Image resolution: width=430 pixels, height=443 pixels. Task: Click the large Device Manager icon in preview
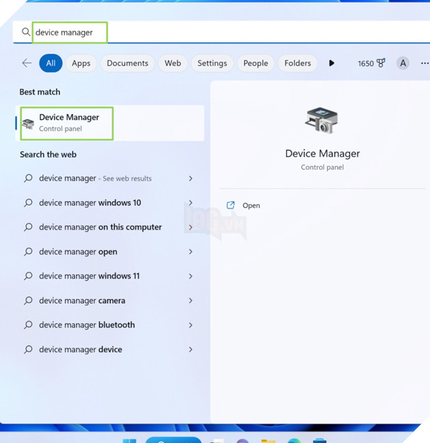(x=321, y=121)
